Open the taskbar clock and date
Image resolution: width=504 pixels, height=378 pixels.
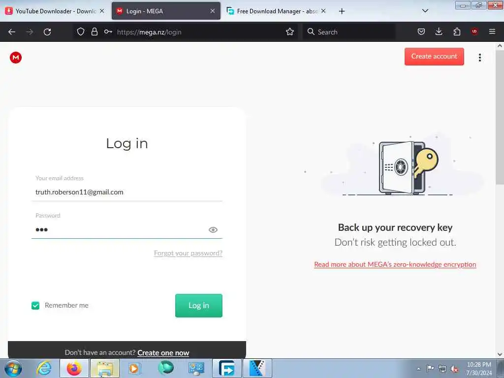[479, 369]
